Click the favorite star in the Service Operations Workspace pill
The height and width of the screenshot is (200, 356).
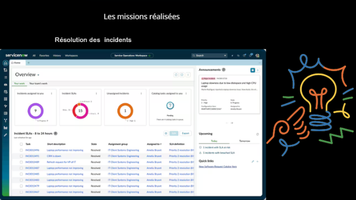point(149,56)
